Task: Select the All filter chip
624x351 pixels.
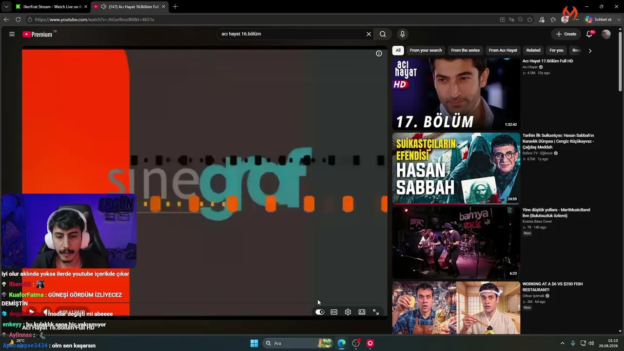Action: coord(398,50)
